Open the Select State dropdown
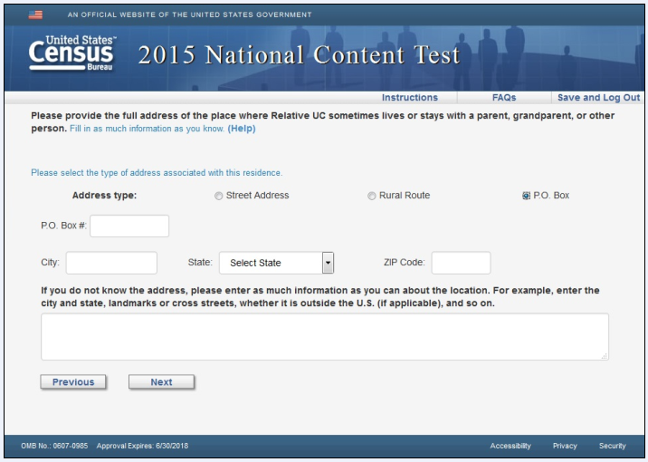 276,263
